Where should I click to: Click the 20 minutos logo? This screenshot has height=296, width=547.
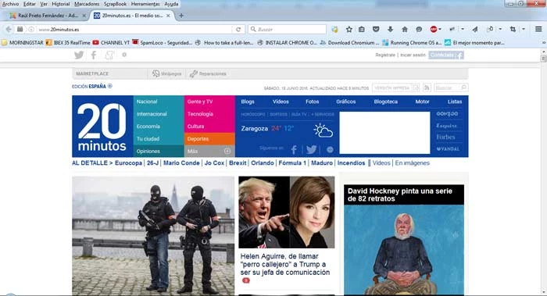102,127
